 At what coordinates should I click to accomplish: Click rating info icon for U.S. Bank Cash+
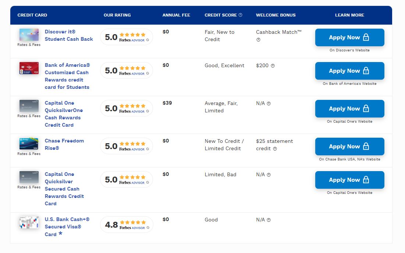pos(148,228)
